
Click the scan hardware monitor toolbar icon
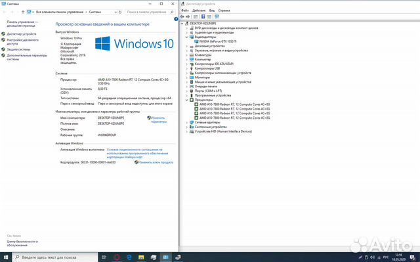[x=217, y=16]
